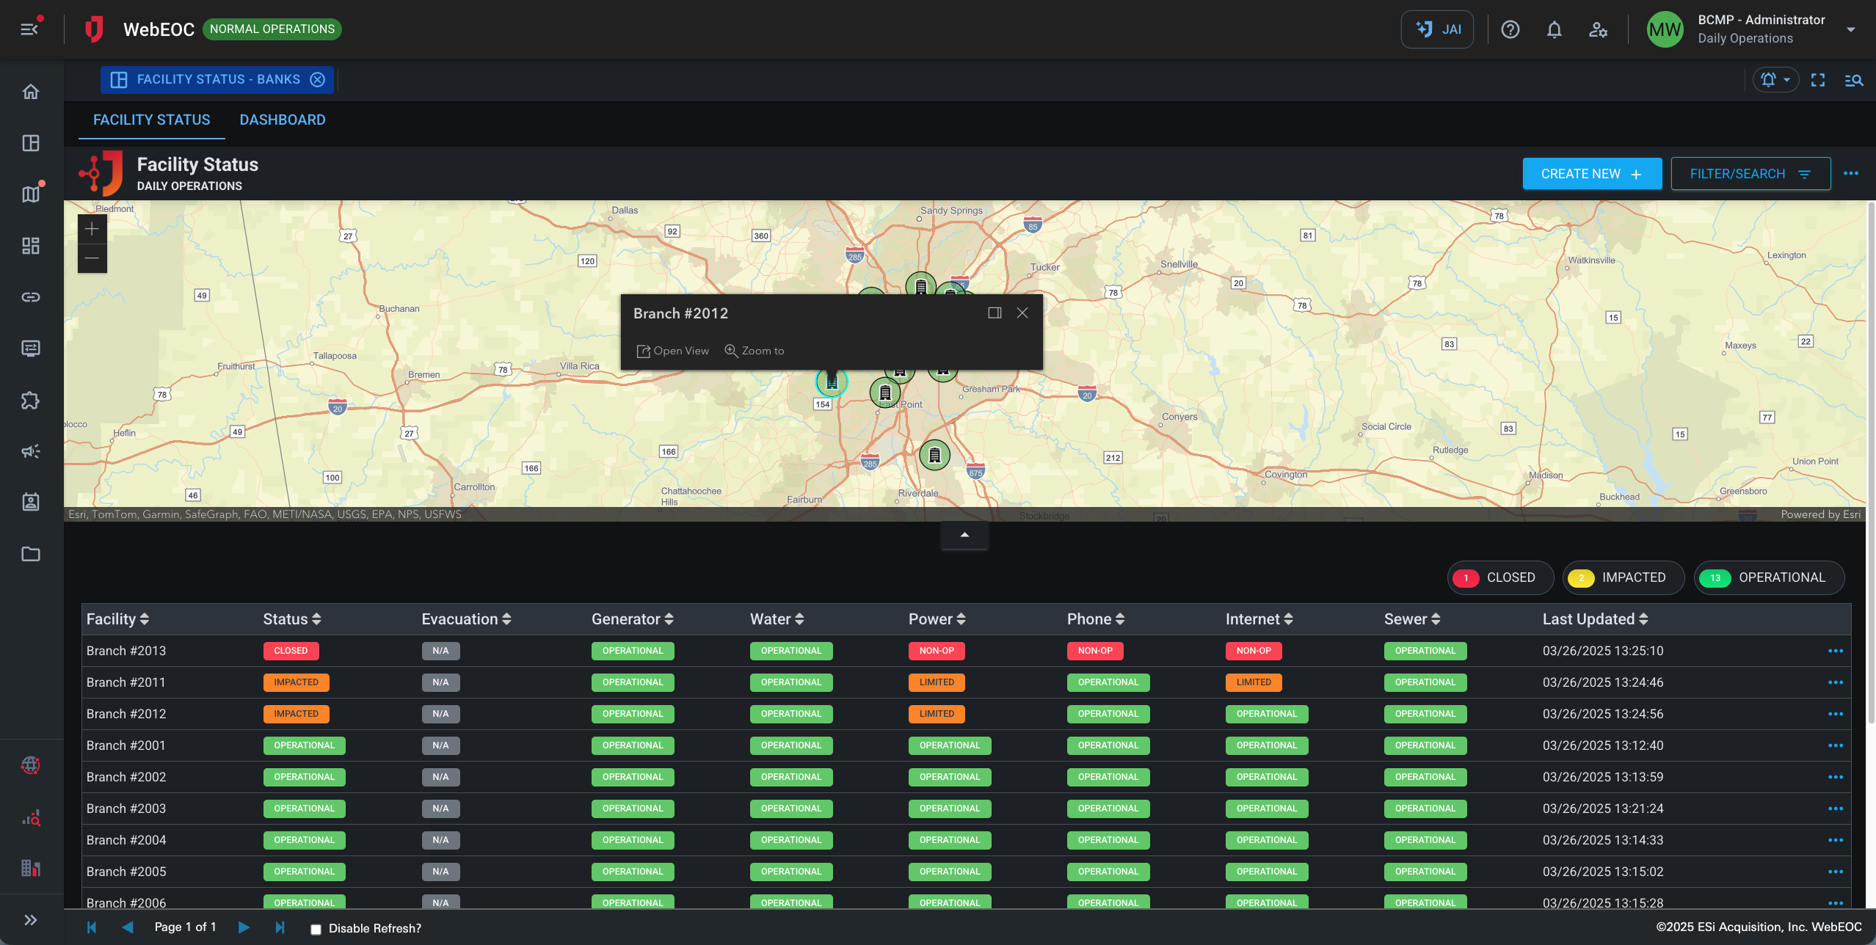Select the highlighted Branch #2012 map marker

point(832,382)
